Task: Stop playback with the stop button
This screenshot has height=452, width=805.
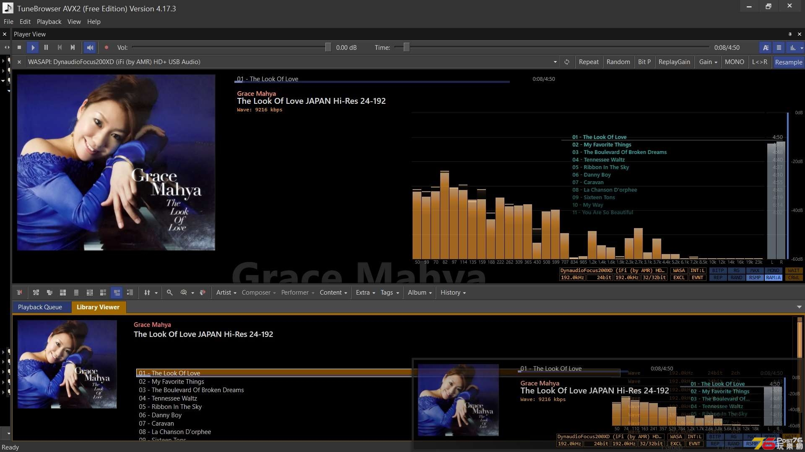Action: [19, 48]
